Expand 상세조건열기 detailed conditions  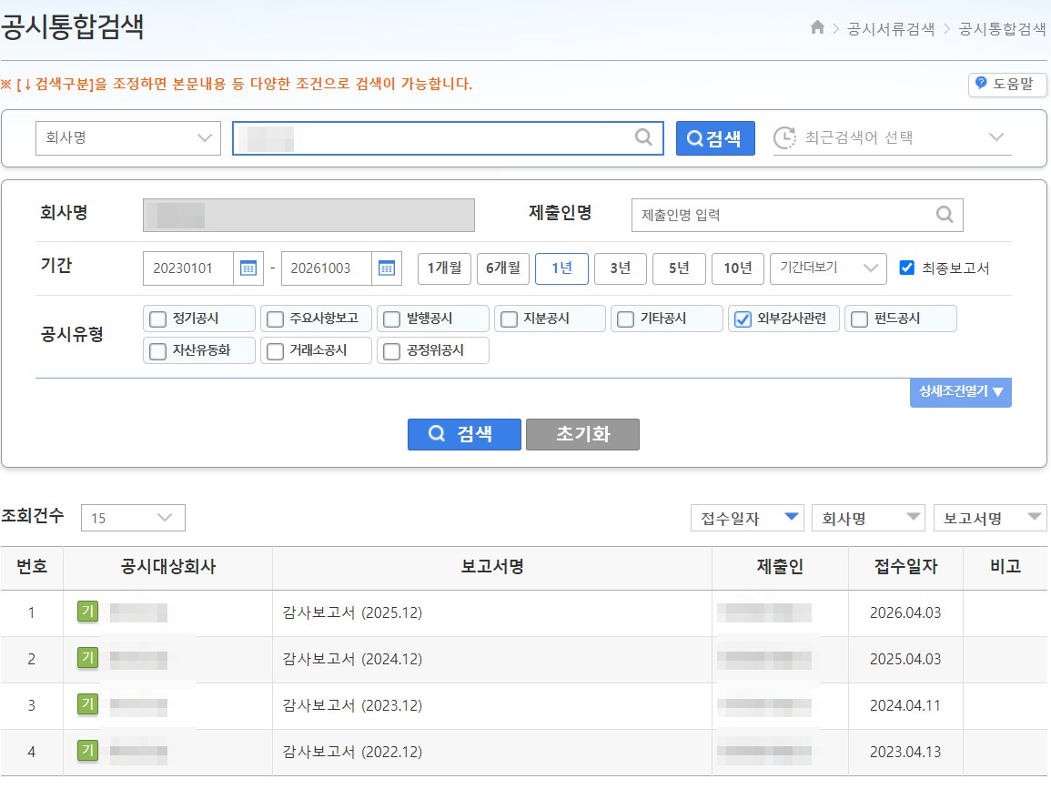(x=961, y=392)
